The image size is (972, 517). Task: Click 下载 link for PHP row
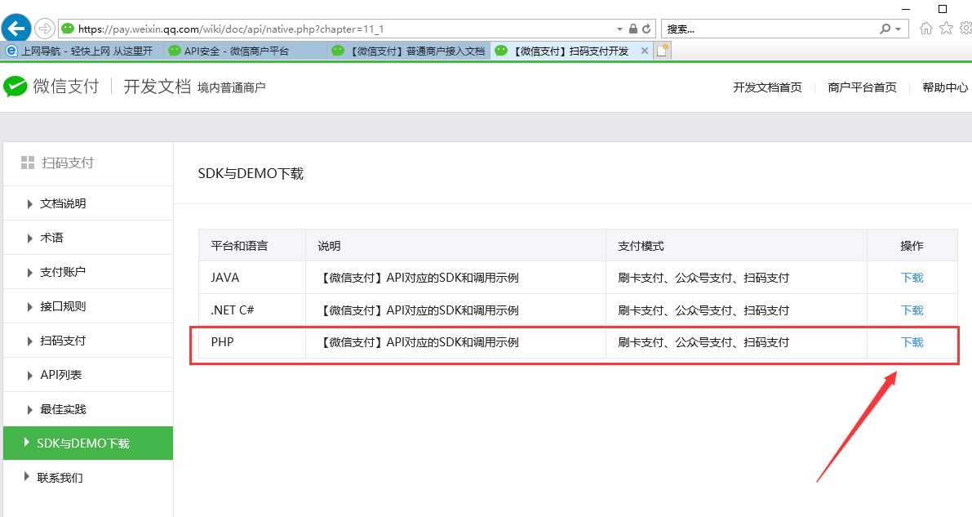(912, 342)
